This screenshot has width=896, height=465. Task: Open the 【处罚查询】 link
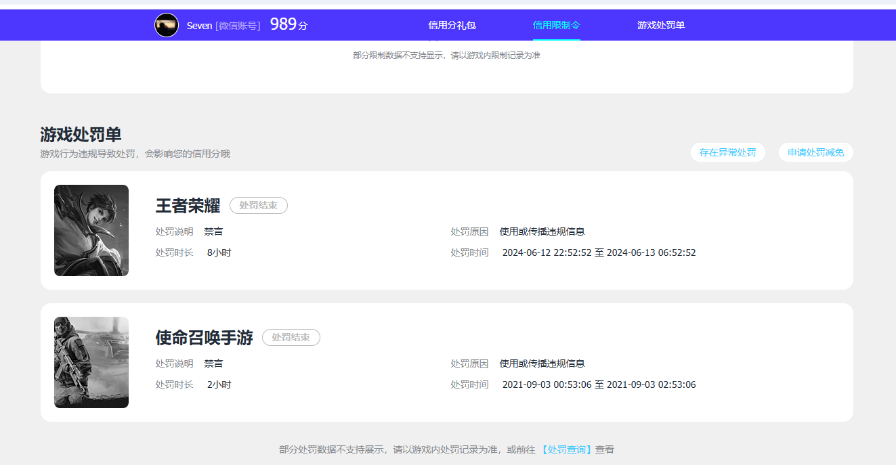566,449
